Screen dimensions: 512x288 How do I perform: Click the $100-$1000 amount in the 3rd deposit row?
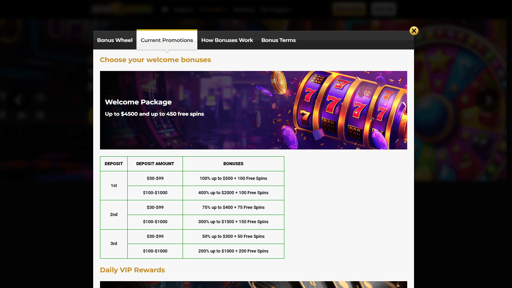(155, 251)
